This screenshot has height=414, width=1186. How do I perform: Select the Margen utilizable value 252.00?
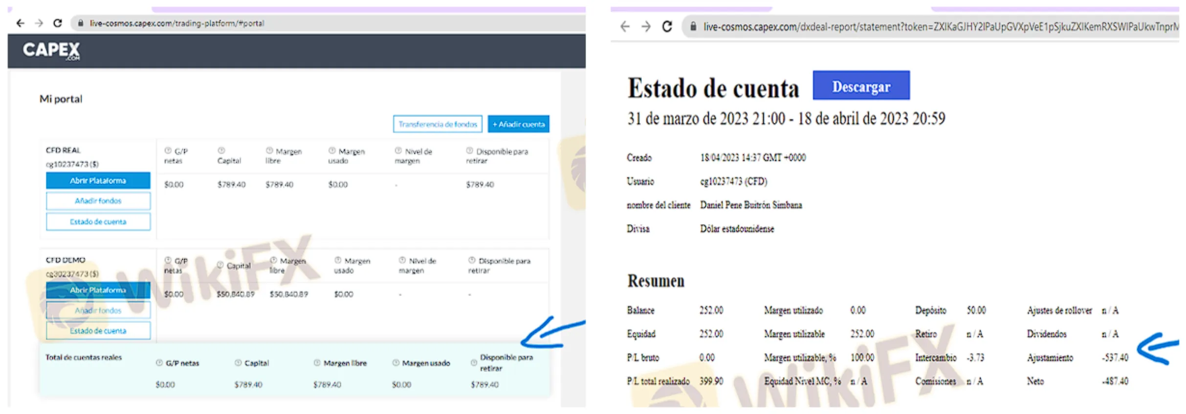862,334
